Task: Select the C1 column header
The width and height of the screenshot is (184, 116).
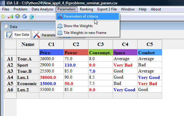Action: click(x=51, y=44)
